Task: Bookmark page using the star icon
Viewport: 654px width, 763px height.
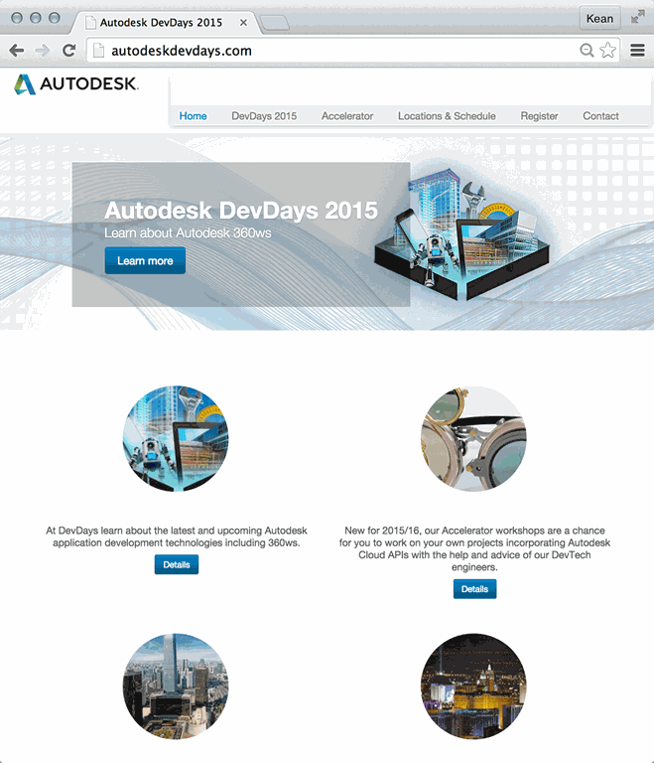Action: point(607,51)
